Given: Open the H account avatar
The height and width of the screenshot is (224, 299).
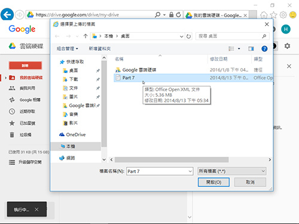Looking at the screenshot, I should point(286,29).
